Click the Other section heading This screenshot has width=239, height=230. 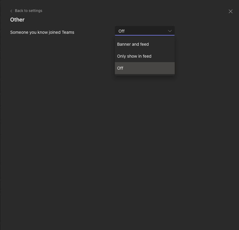click(x=17, y=20)
